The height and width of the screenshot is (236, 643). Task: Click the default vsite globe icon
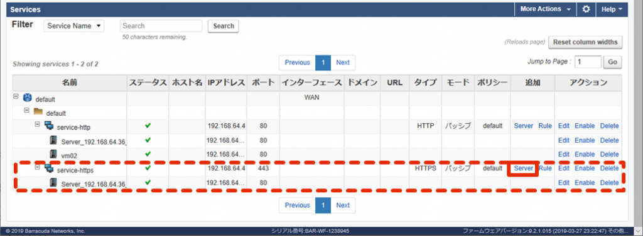click(28, 98)
